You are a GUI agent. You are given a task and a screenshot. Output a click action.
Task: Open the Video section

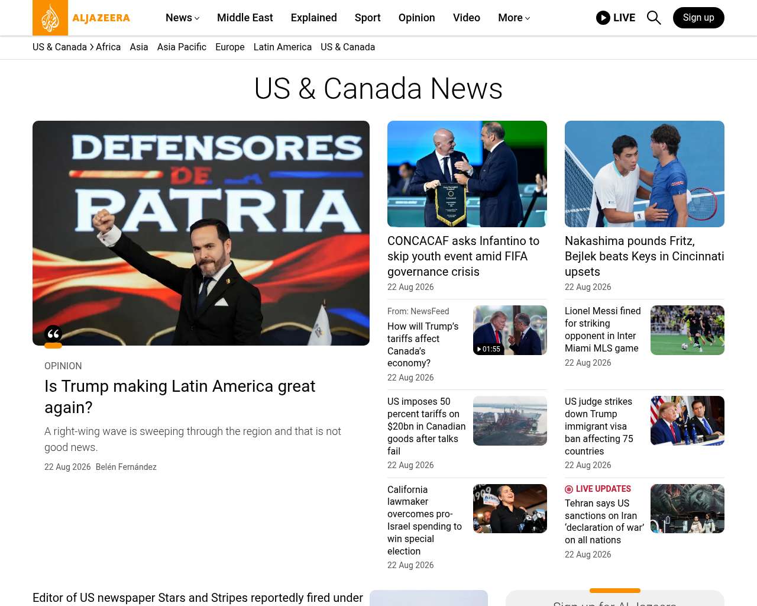point(467,18)
